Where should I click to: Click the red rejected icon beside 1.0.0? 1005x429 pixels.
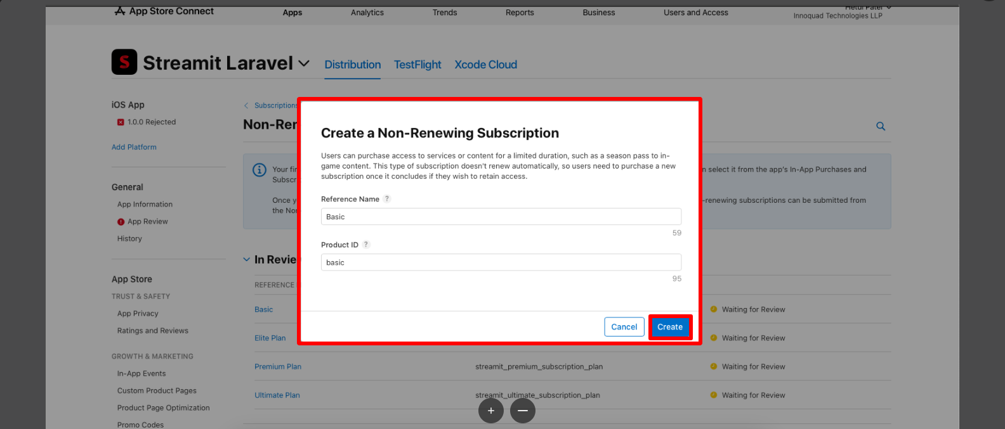121,122
